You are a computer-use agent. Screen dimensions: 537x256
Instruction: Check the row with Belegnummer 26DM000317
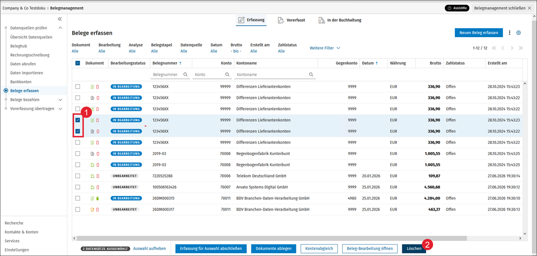[78, 210]
